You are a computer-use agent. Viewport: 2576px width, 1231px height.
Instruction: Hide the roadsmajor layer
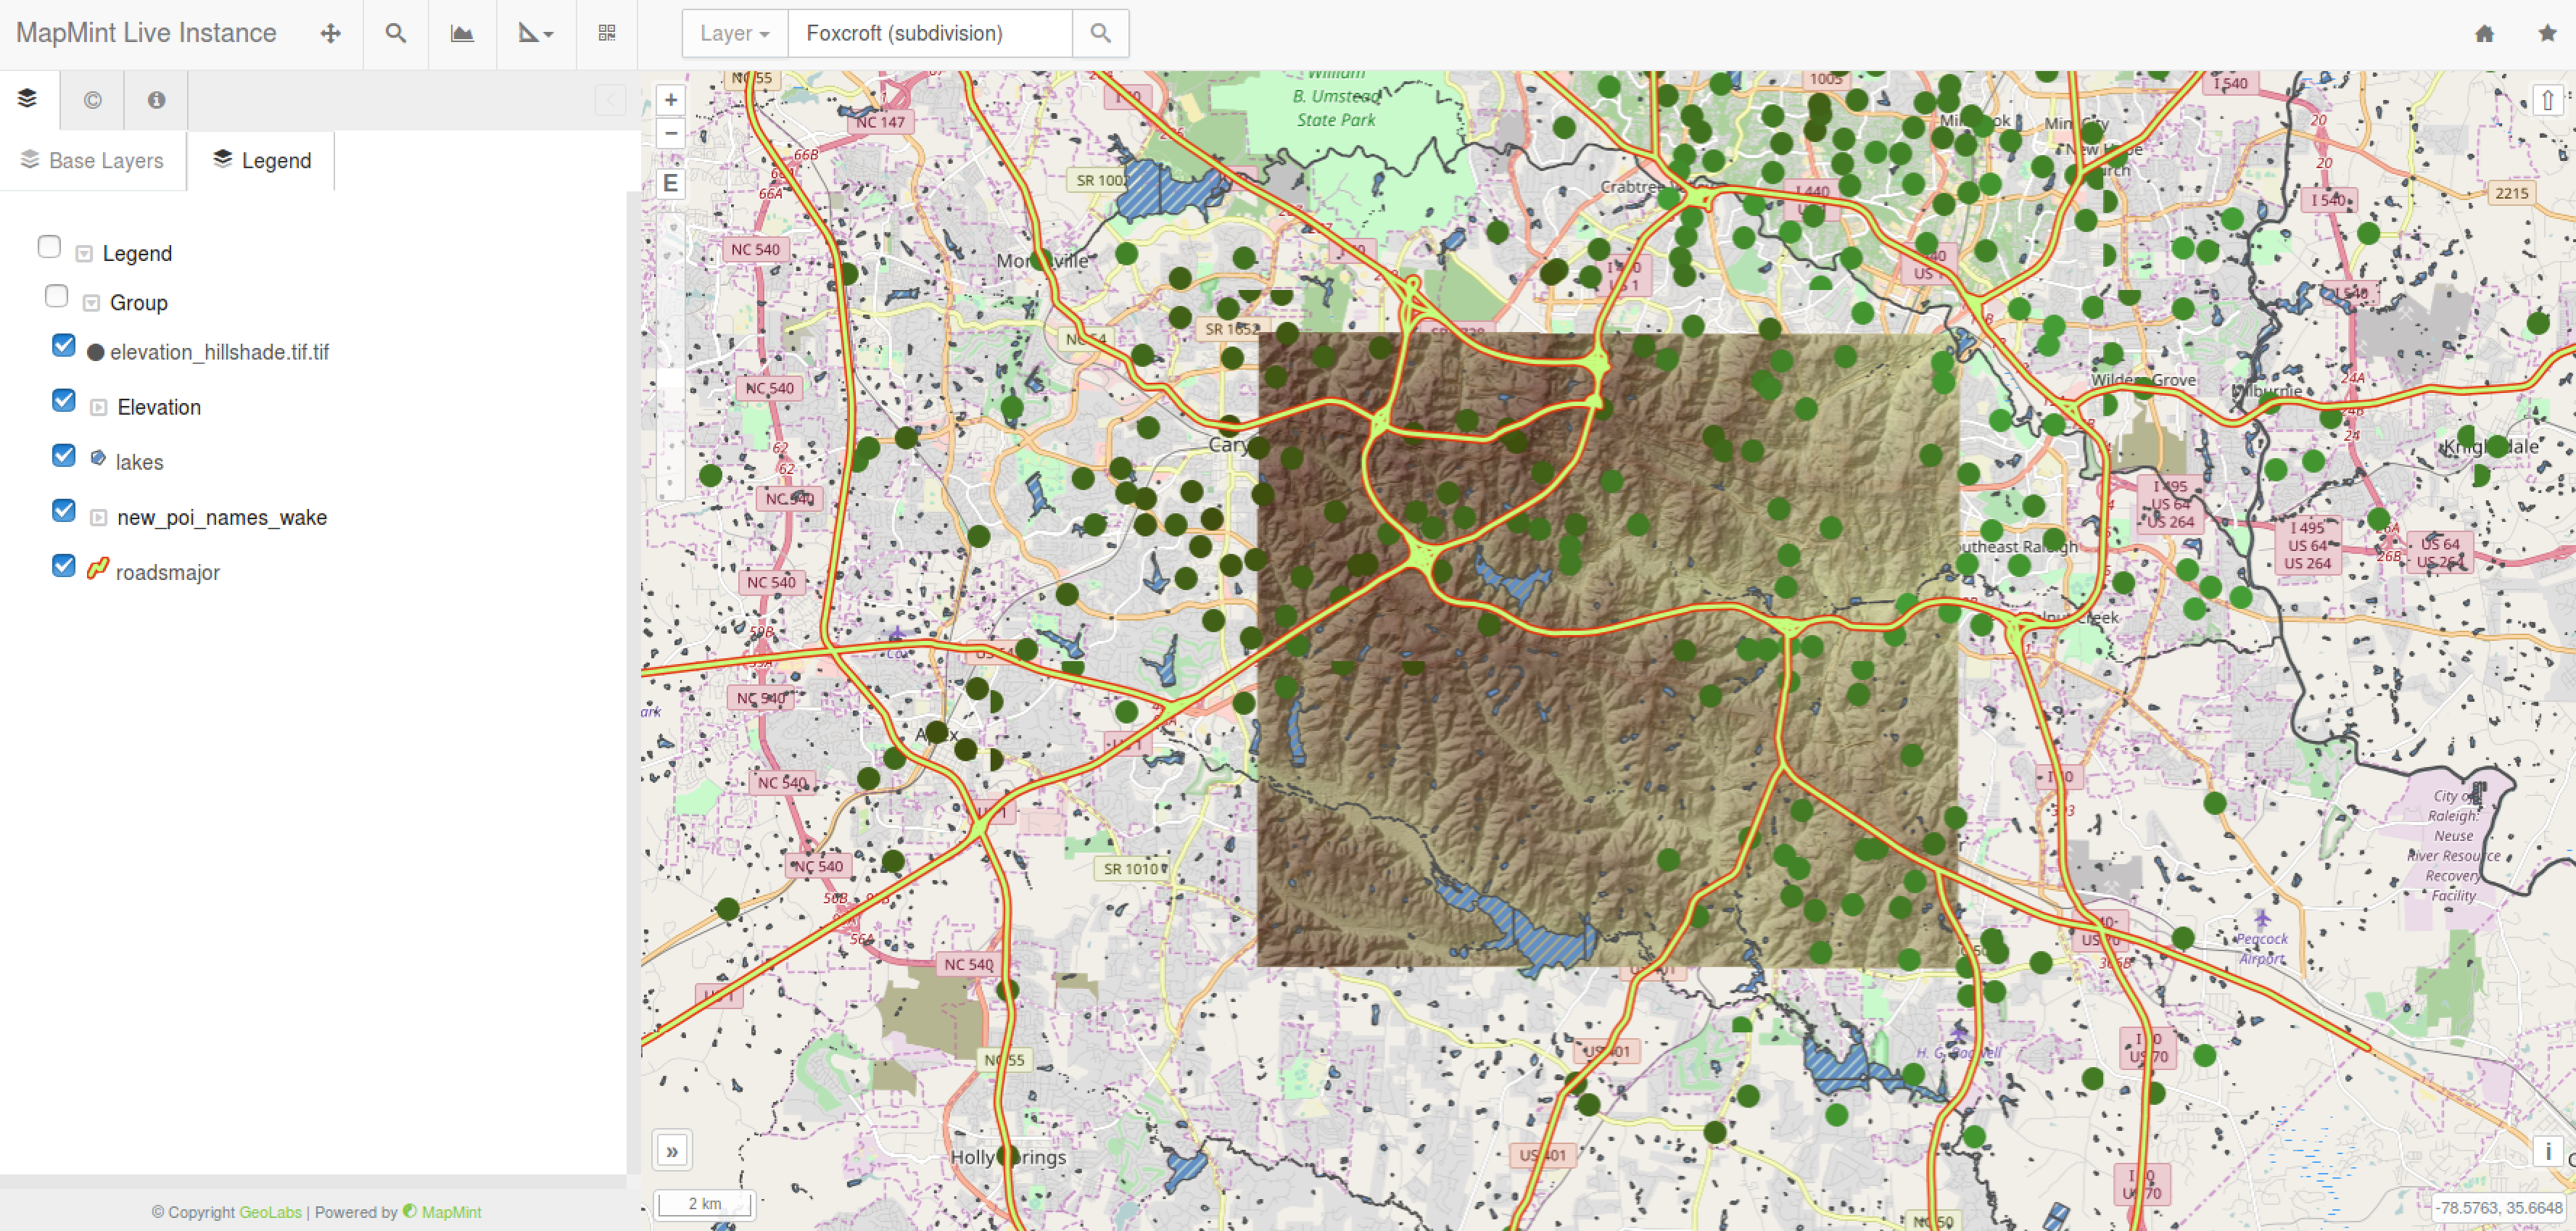tap(63, 566)
